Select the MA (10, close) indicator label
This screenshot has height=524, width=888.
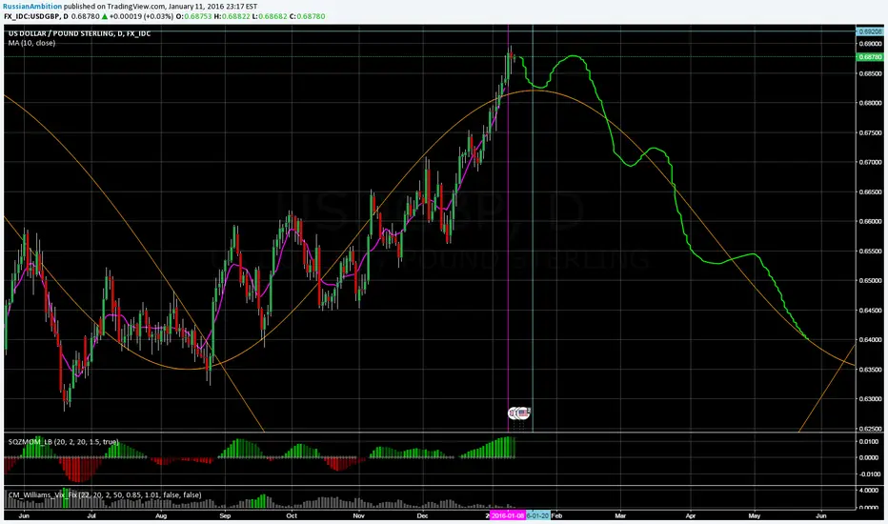click(31, 43)
